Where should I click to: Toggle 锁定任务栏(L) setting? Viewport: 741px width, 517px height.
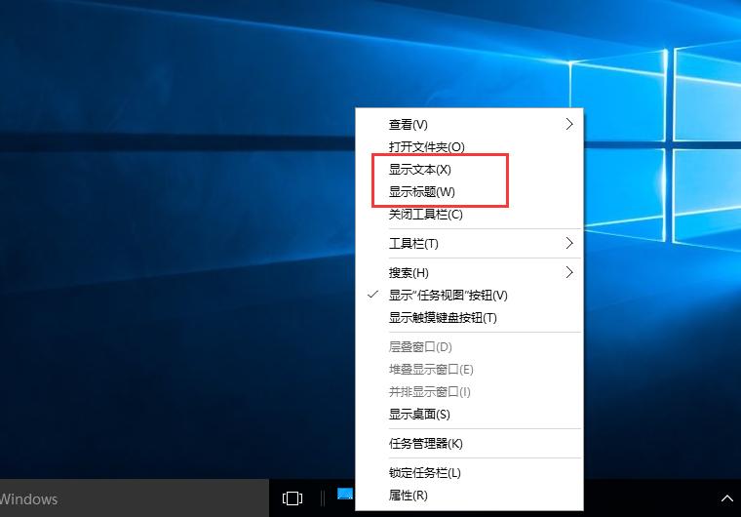469,473
